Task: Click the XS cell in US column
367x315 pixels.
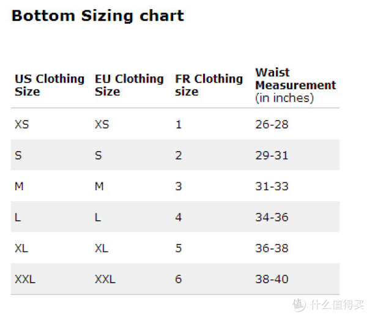Action: (x=22, y=124)
